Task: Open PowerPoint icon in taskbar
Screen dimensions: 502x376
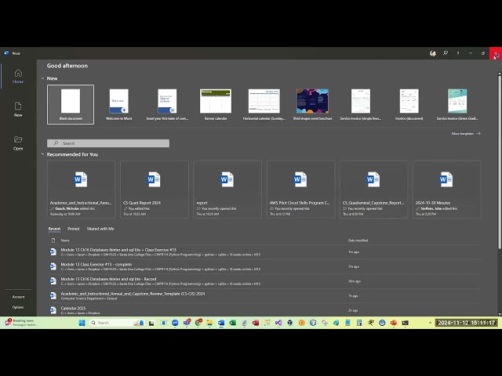Action: 394,323
